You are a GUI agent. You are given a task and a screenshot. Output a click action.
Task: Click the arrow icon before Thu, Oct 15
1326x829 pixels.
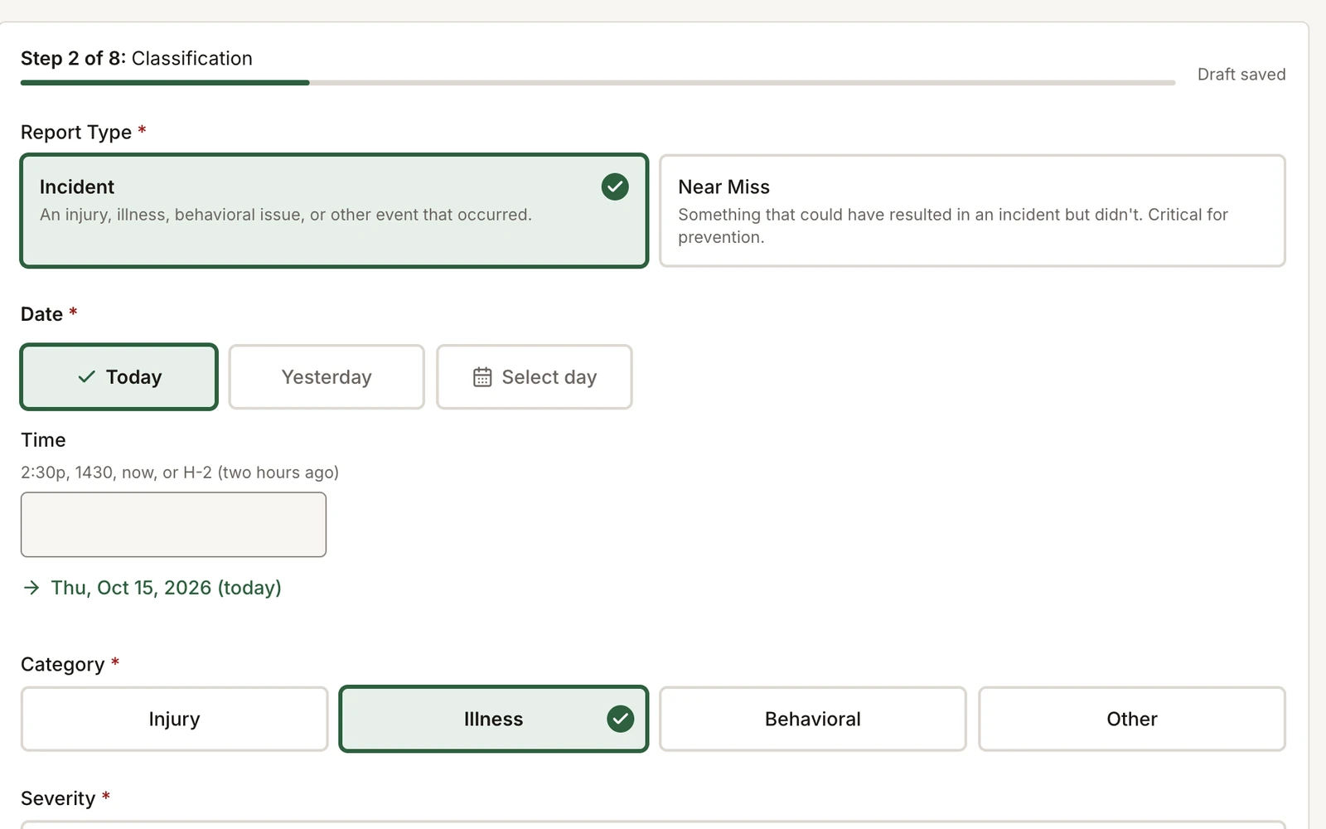click(31, 588)
